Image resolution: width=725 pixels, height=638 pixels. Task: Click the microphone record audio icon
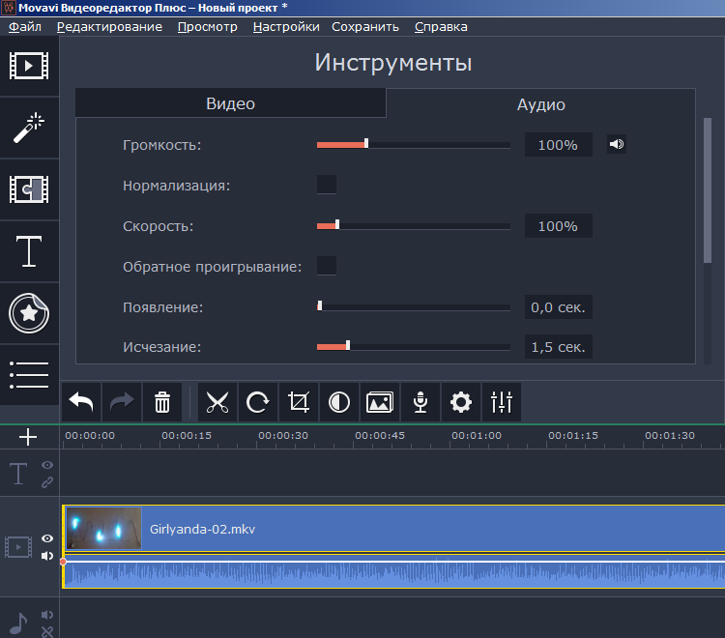(420, 402)
